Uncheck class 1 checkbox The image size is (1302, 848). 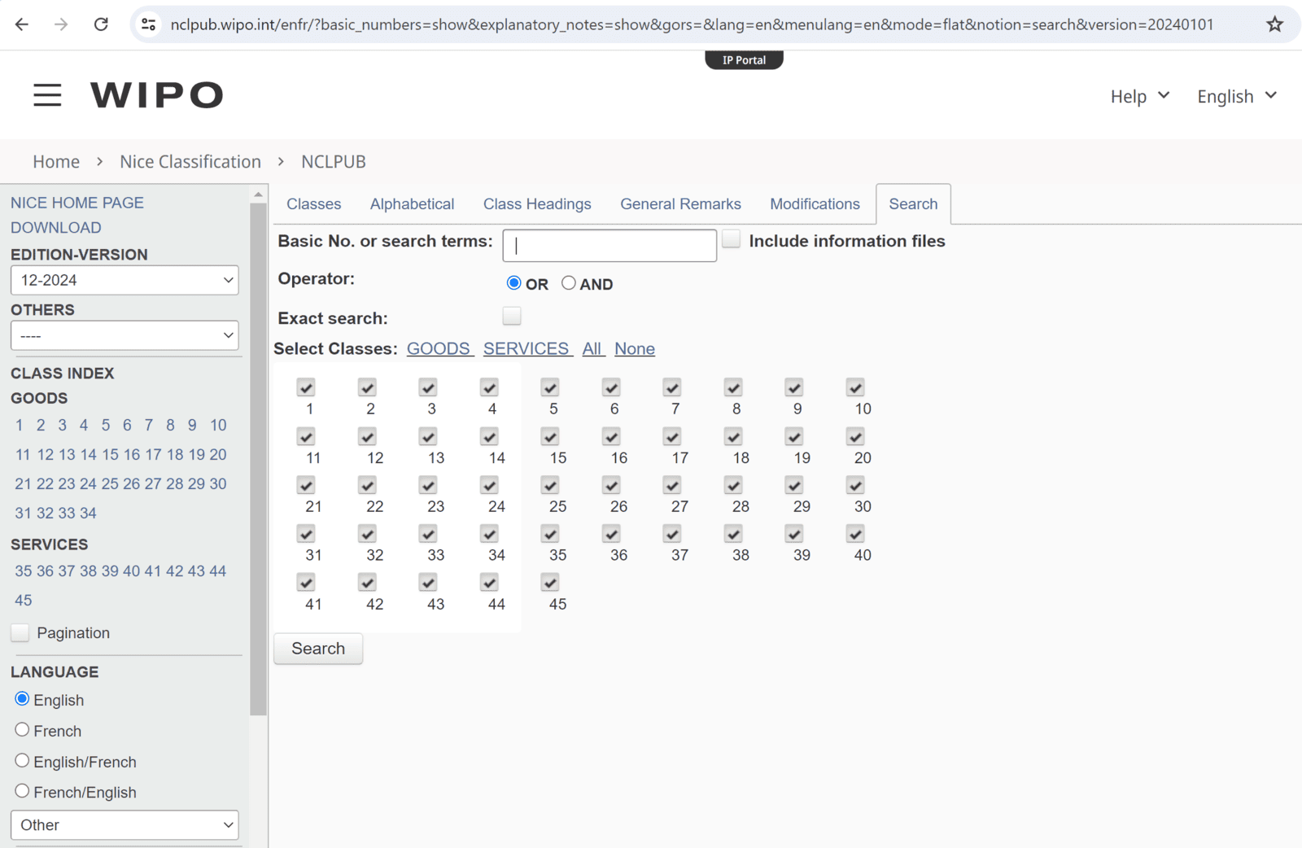(306, 387)
